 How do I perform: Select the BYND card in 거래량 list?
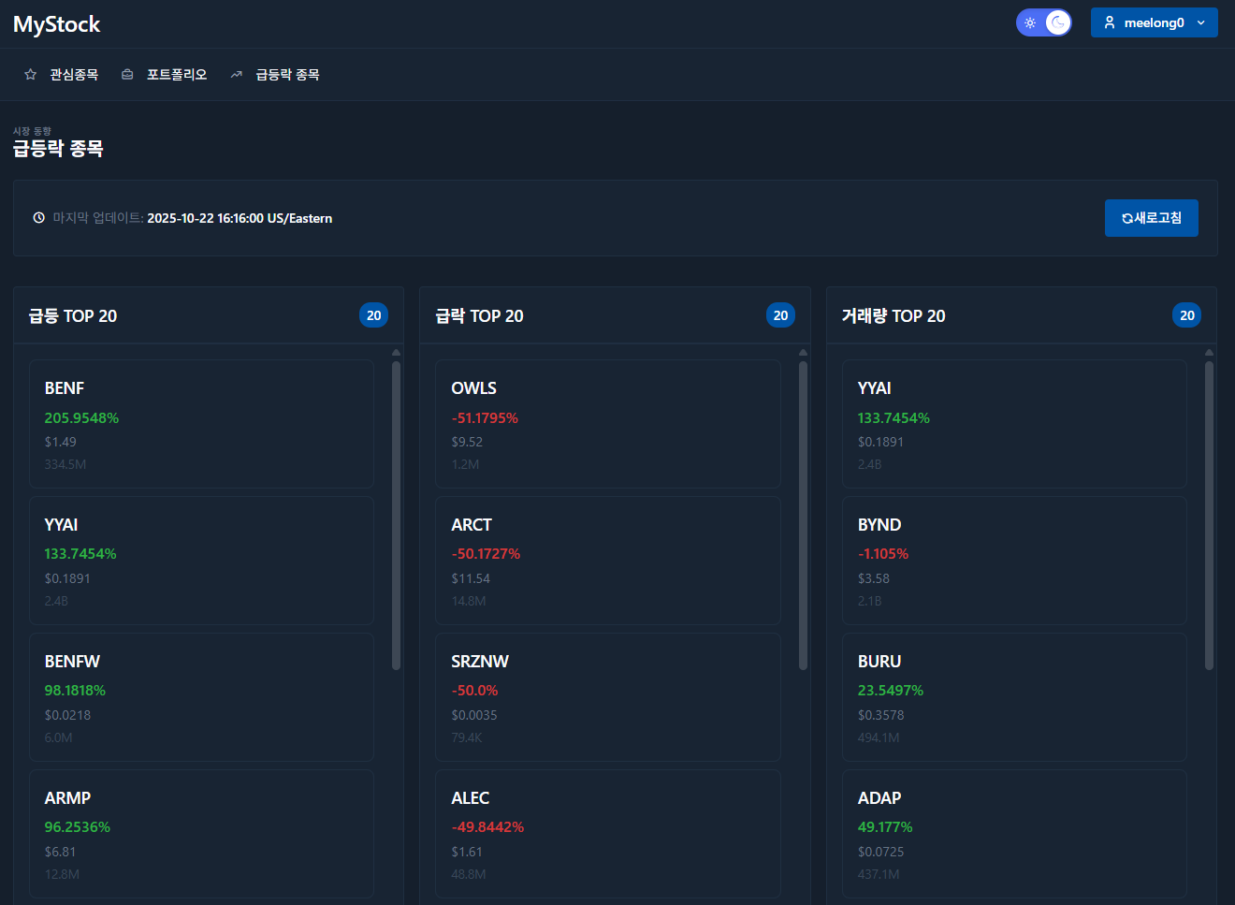tap(1014, 561)
